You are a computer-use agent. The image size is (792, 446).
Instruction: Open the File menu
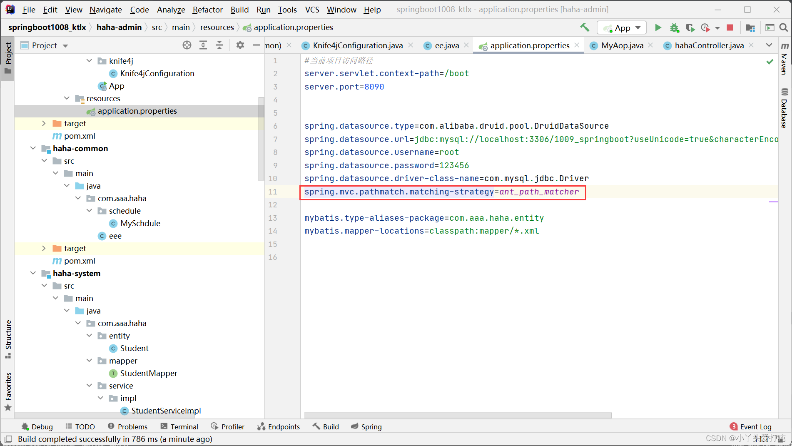tap(29, 9)
